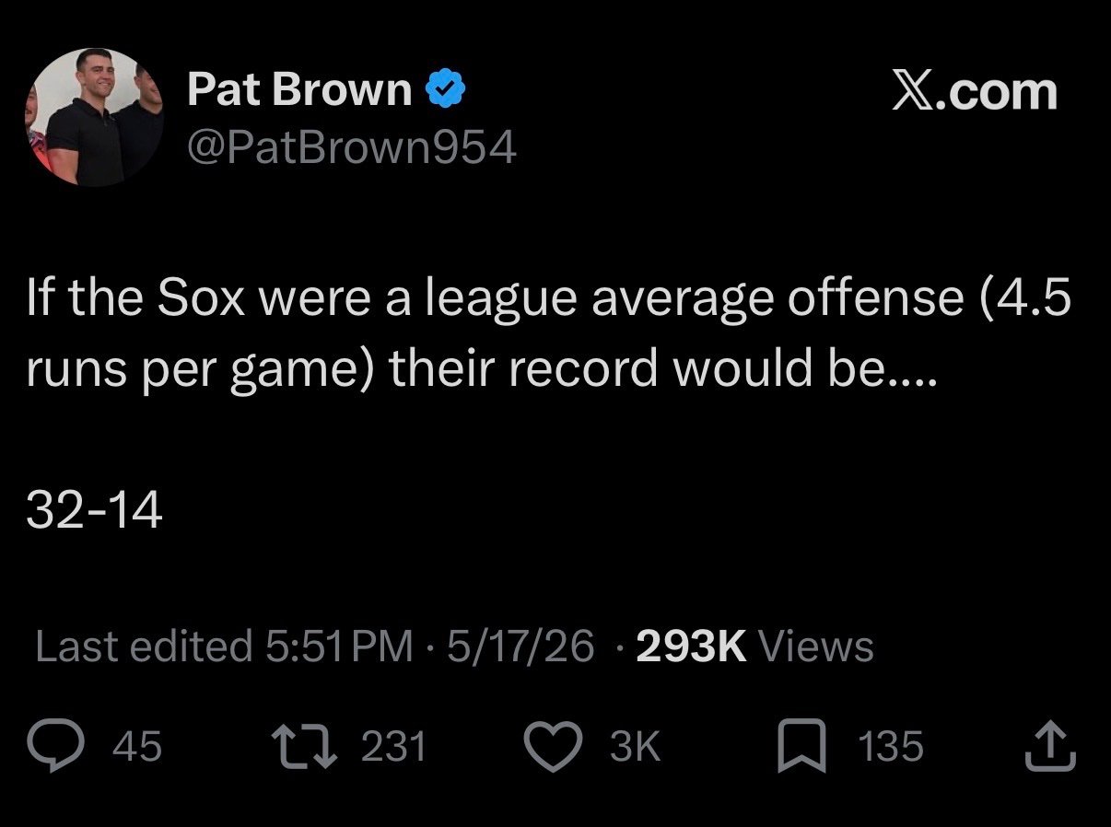Click the 135 bookmarks count
Image resolution: width=1111 pixels, height=827 pixels.
coord(891,745)
